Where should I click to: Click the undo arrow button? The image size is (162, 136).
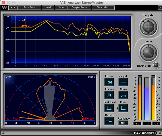point(13,8)
